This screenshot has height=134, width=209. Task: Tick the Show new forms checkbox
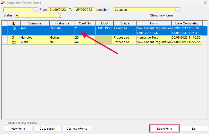tap(176, 15)
